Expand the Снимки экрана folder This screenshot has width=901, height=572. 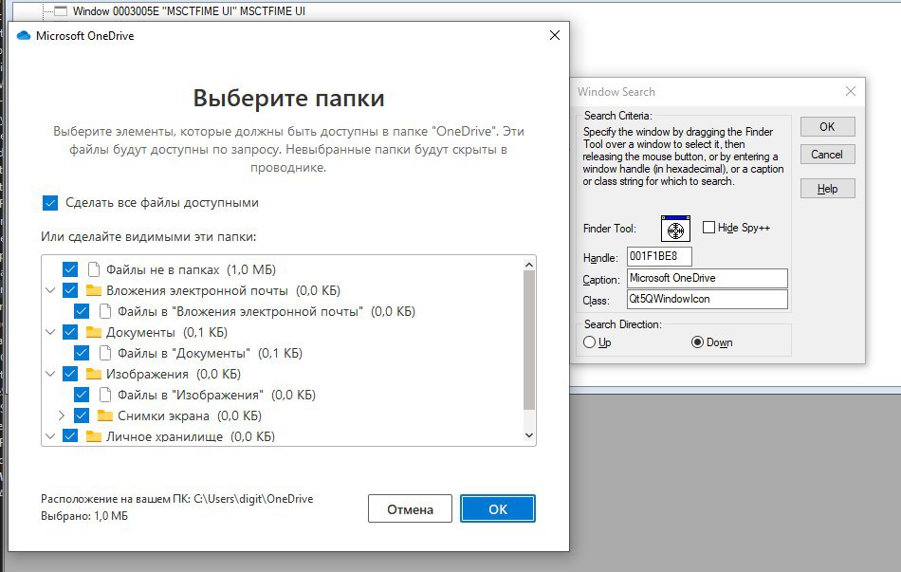(62, 415)
